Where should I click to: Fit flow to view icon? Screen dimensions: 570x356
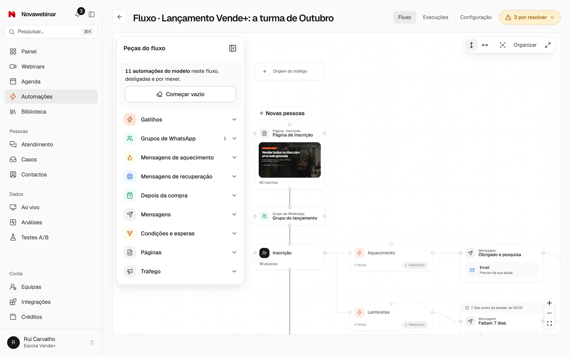point(549,324)
